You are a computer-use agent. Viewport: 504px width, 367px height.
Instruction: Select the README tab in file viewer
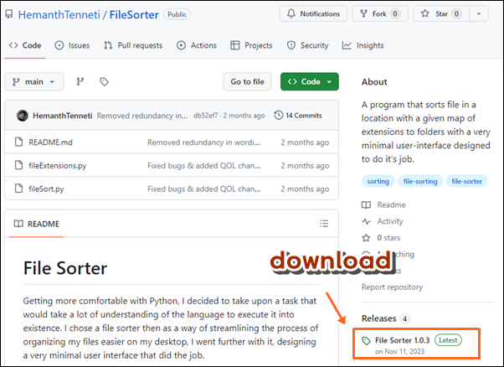pos(37,224)
